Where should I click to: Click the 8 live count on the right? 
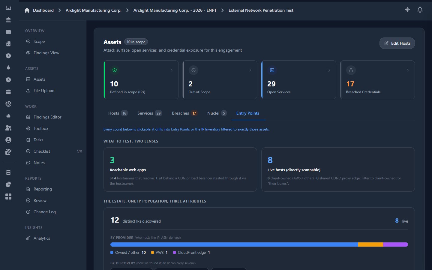tap(397, 221)
